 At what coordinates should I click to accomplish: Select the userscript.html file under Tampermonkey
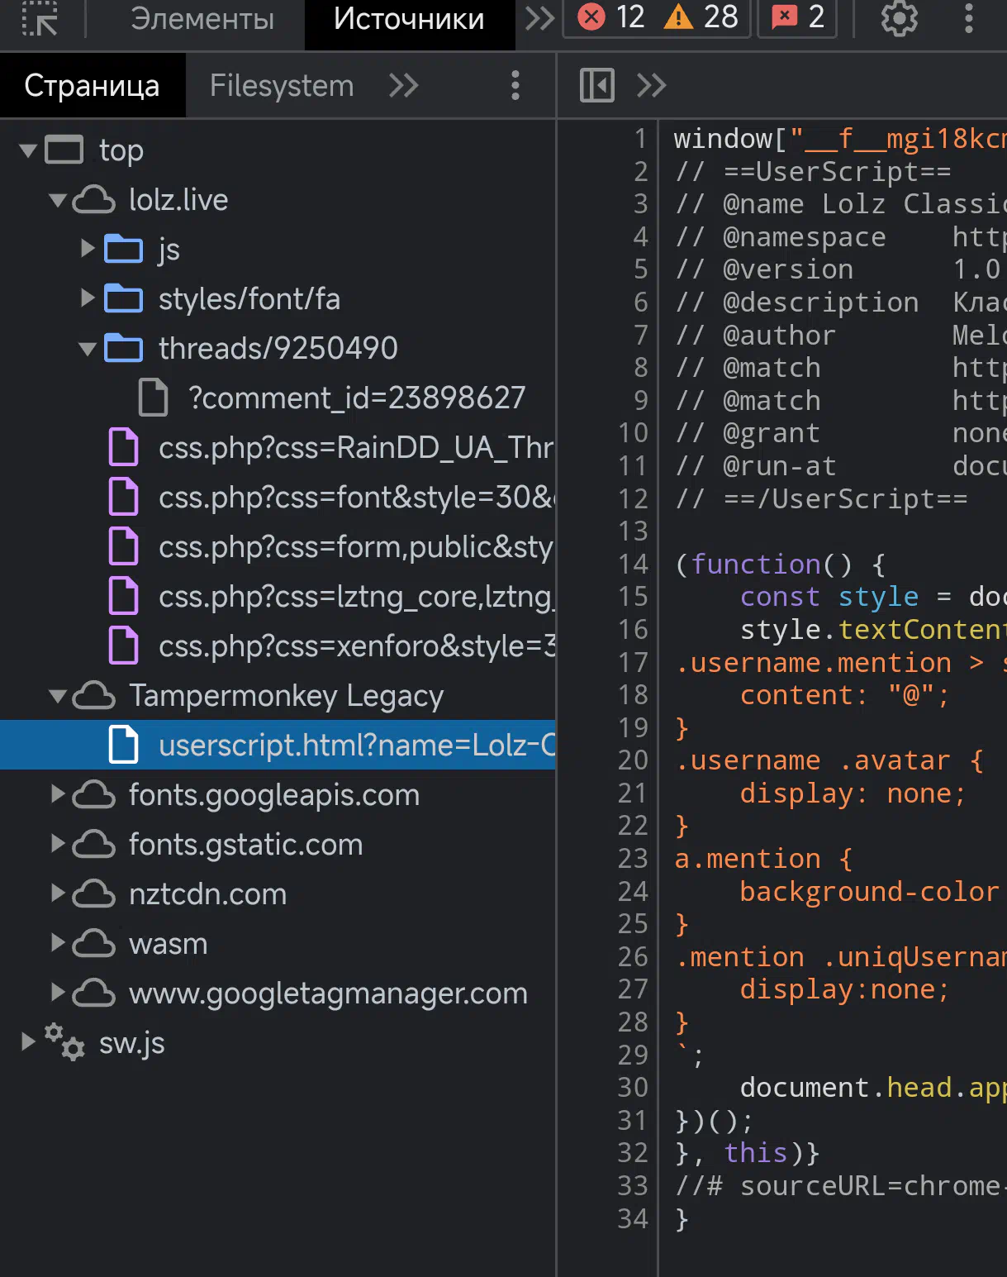pyautogui.click(x=355, y=746)
